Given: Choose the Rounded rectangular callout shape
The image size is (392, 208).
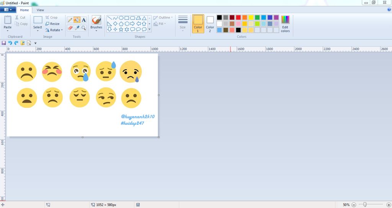Looking at the screenshot, I should point(132,29).
